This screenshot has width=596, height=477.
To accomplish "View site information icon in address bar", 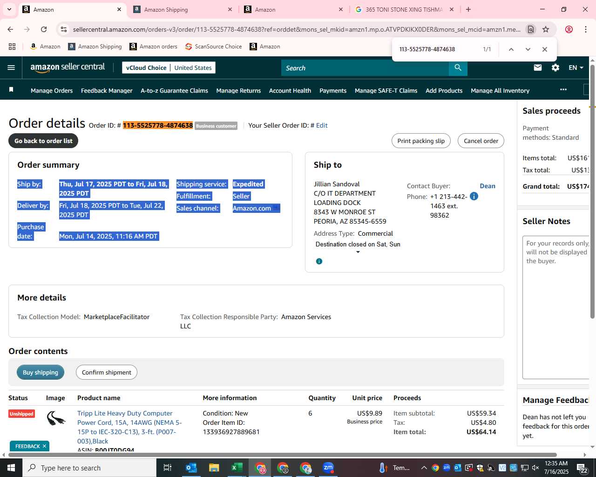I will coord(64,29).
